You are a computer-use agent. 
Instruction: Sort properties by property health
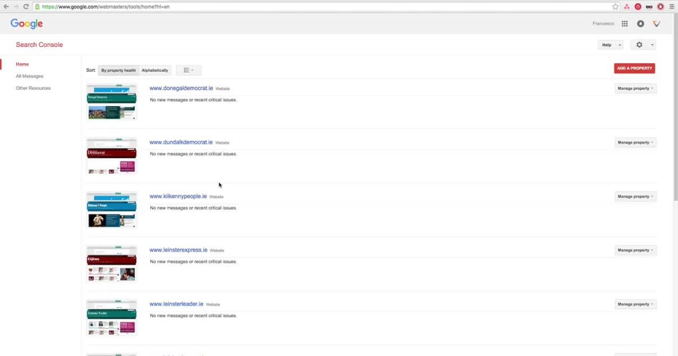click(119, 71)
